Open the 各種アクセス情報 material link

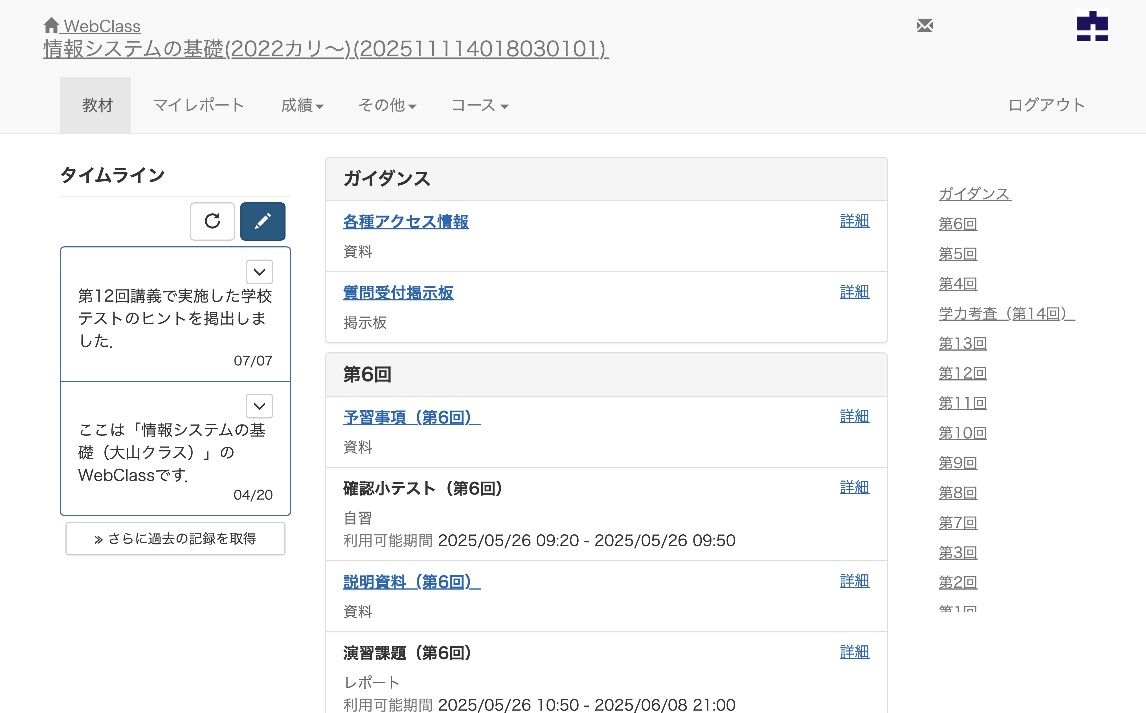point(406,222)
